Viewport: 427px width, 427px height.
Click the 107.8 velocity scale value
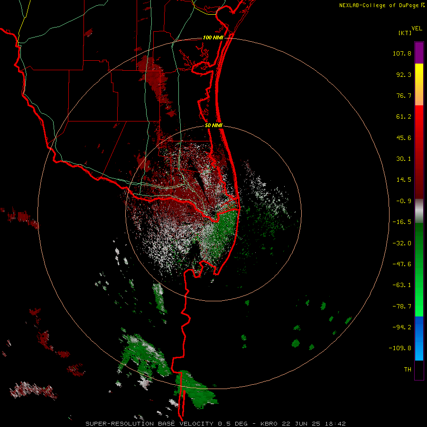402,53
